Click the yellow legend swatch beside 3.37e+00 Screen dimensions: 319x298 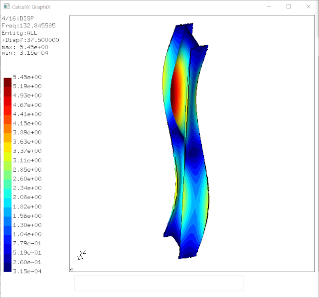pyautogui.click(x=7, y=147)
